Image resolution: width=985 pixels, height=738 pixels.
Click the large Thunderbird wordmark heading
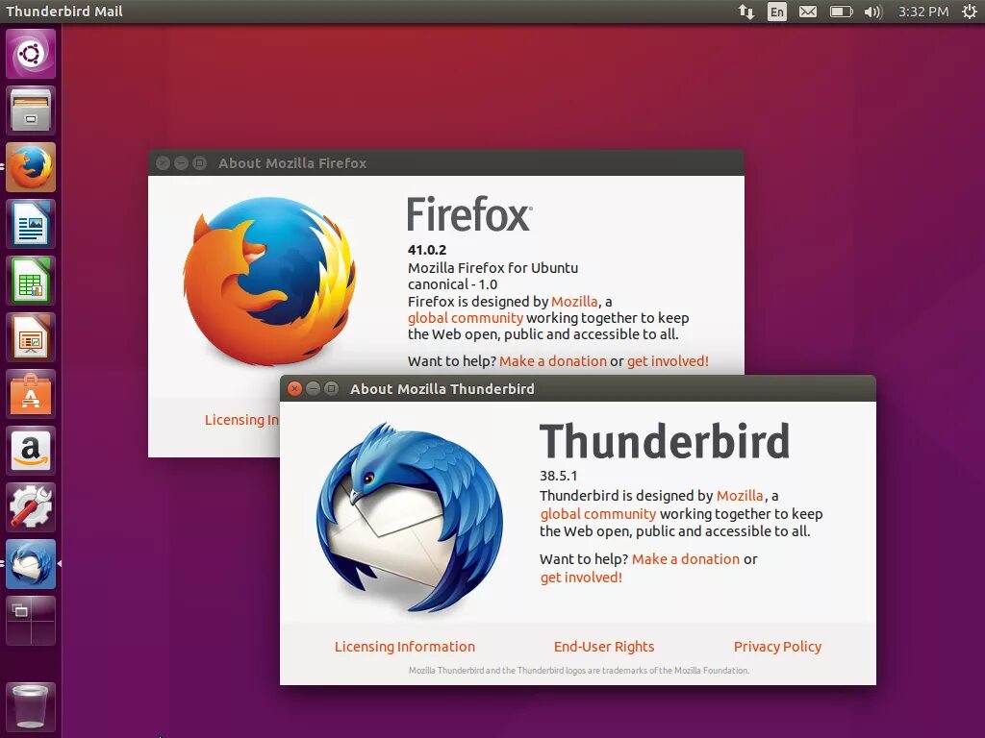point(664,440)
